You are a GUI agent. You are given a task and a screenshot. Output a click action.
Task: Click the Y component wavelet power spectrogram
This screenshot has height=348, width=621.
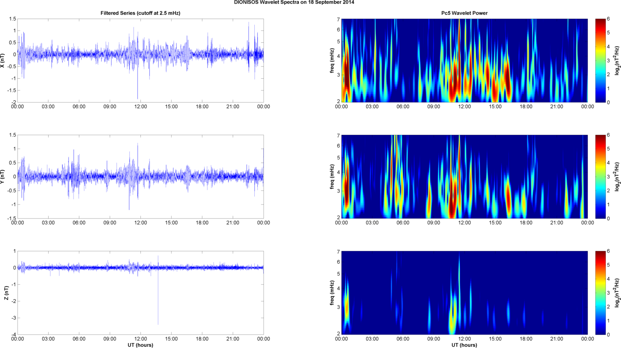point(464,176)
